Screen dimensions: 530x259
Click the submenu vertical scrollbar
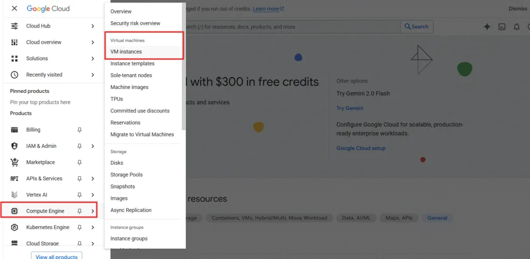(x=184, y=67)
